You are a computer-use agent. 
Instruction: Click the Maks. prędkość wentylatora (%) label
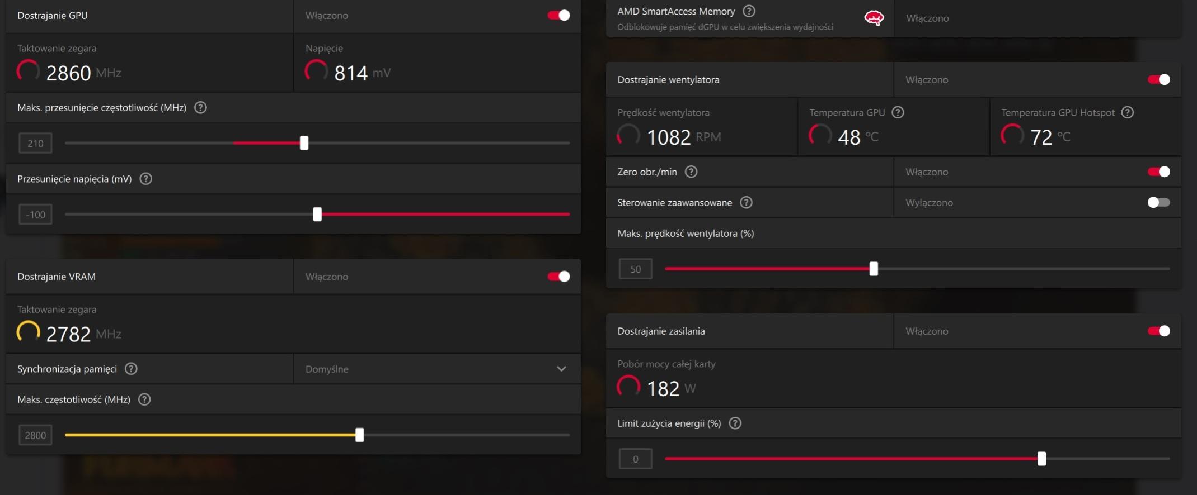(x=686, y=234)
